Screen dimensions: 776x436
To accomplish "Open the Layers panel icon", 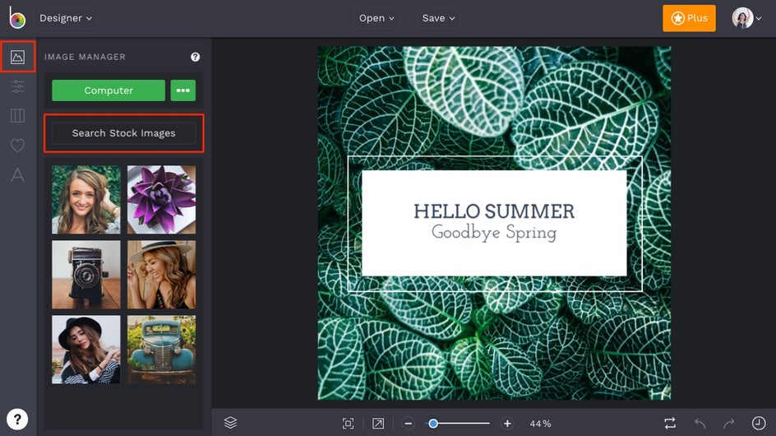I will tap(230, 423).
